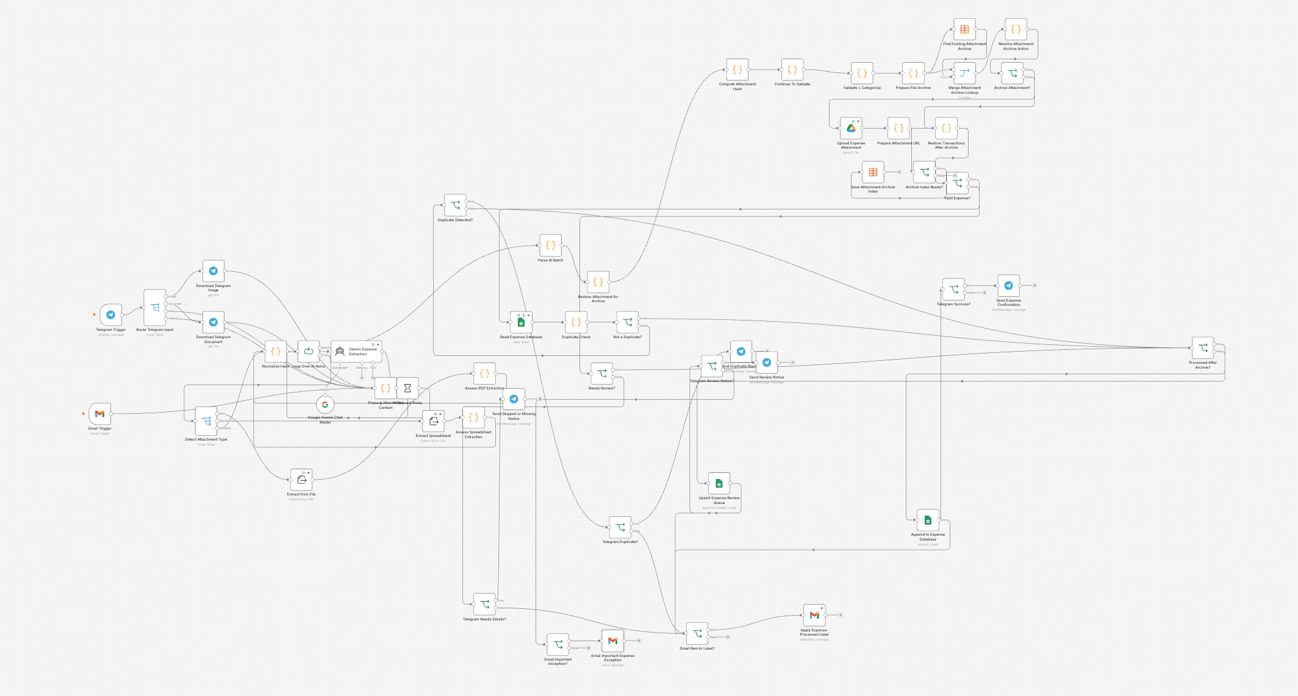The image size is (1298, 696).
Task: Open the Resolve Attachment Archive Action node
Action: (1016, 30)
